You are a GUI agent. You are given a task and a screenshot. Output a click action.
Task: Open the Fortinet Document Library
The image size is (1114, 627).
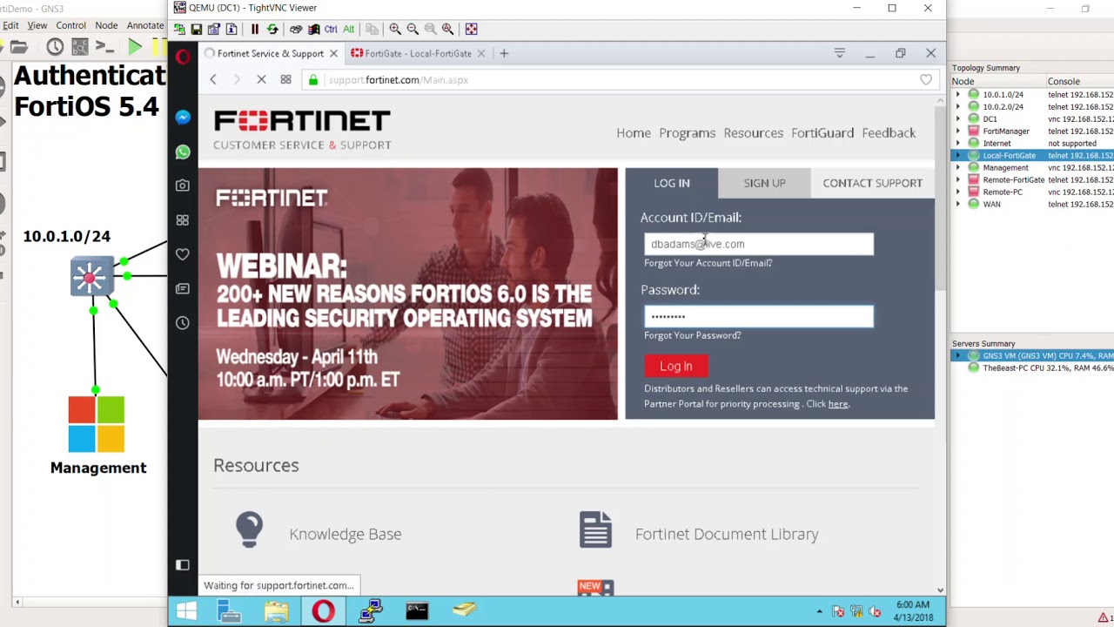[727, 534]
